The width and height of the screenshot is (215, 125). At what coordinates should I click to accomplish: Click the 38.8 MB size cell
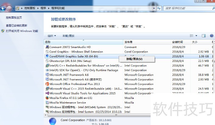(x=203, y=75)
